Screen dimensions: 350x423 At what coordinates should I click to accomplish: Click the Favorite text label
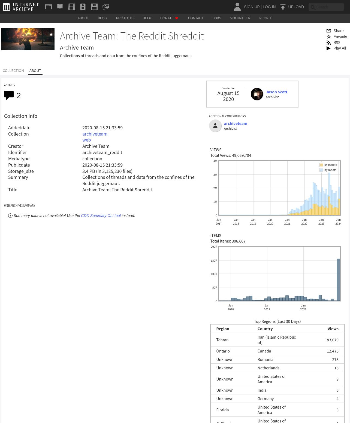(x=340, y=36)
